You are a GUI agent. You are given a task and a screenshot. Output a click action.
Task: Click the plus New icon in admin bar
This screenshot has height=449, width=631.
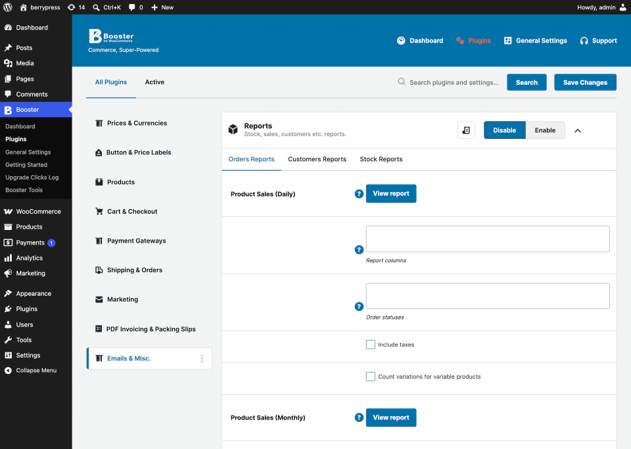tap(154, 7)
